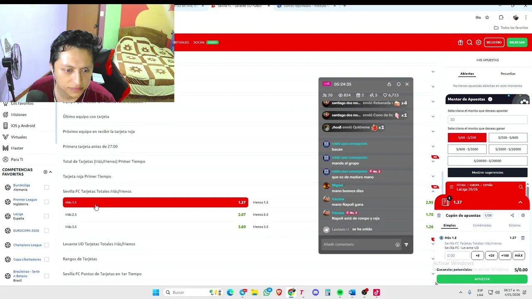Open WhatsApp from the taskbar
Screen dimensions: 532x299
(x=267, y=292)
